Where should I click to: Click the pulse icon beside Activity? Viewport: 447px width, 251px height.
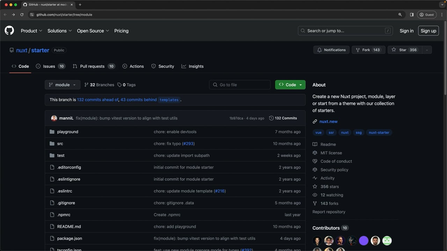click(315, 178)
